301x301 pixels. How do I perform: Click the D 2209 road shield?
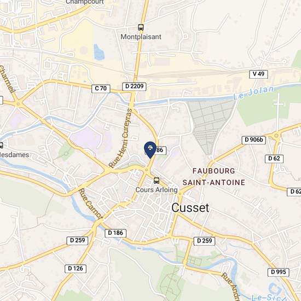(134, 86)
